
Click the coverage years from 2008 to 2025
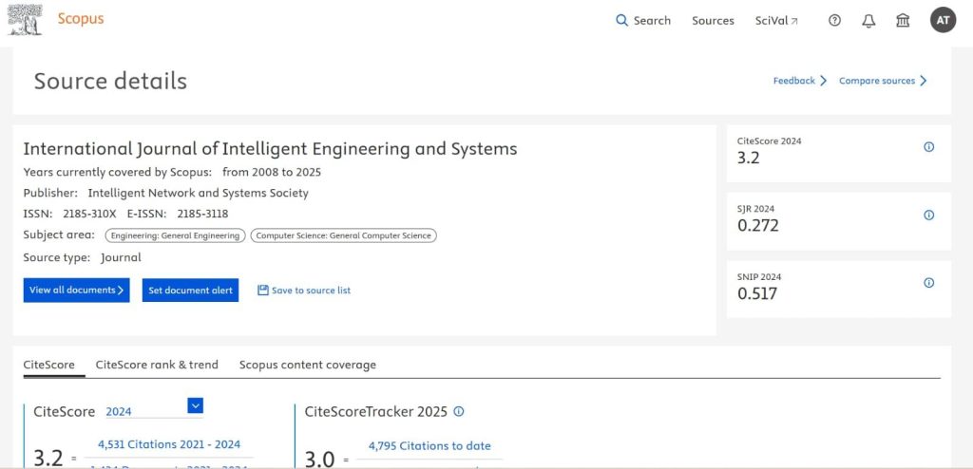pyautogui.click(x=272, y=172)
